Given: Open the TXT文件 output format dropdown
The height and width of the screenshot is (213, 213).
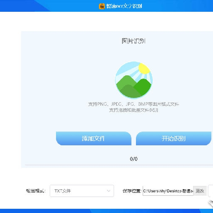Looking at the screenshot, I should pyautogui.click(x=82, y=191).
